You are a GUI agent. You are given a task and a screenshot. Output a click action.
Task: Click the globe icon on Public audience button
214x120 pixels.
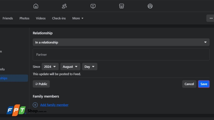(x=36, y=84)
